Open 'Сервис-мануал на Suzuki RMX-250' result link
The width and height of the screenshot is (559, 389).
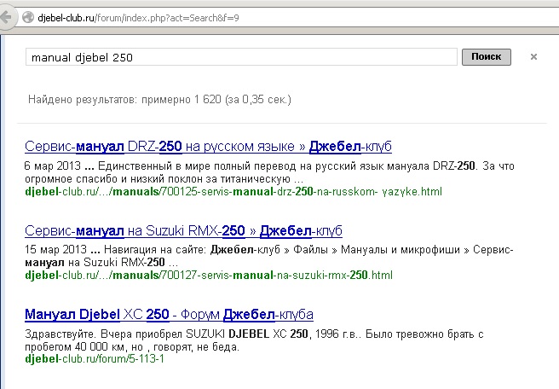[x=183, y=231]
